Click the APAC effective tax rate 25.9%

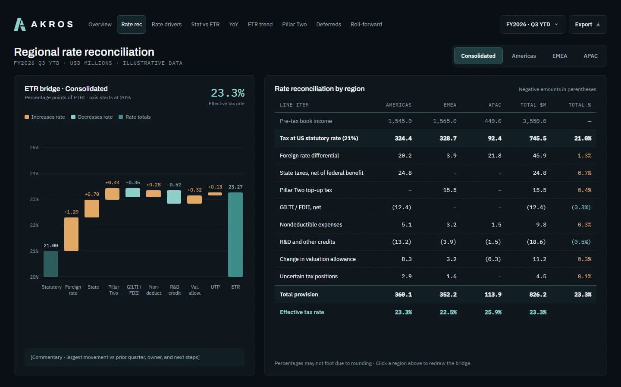493,312
